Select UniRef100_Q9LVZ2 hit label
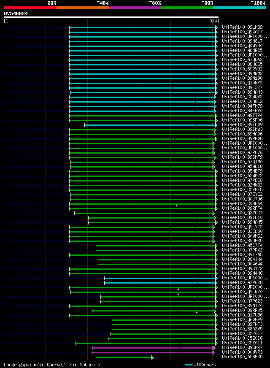This screenshot has height=368, width=270. pos(242,227)
